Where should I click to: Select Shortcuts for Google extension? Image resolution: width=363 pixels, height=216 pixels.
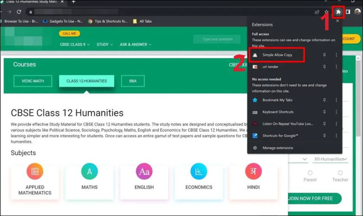coord(280,136)
